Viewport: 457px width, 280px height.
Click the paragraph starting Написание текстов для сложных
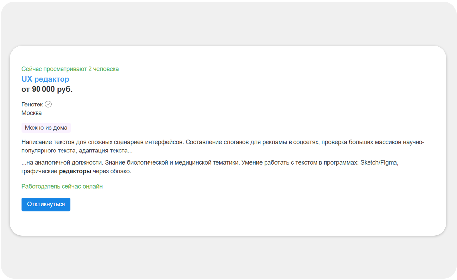[x=223, y=147]
